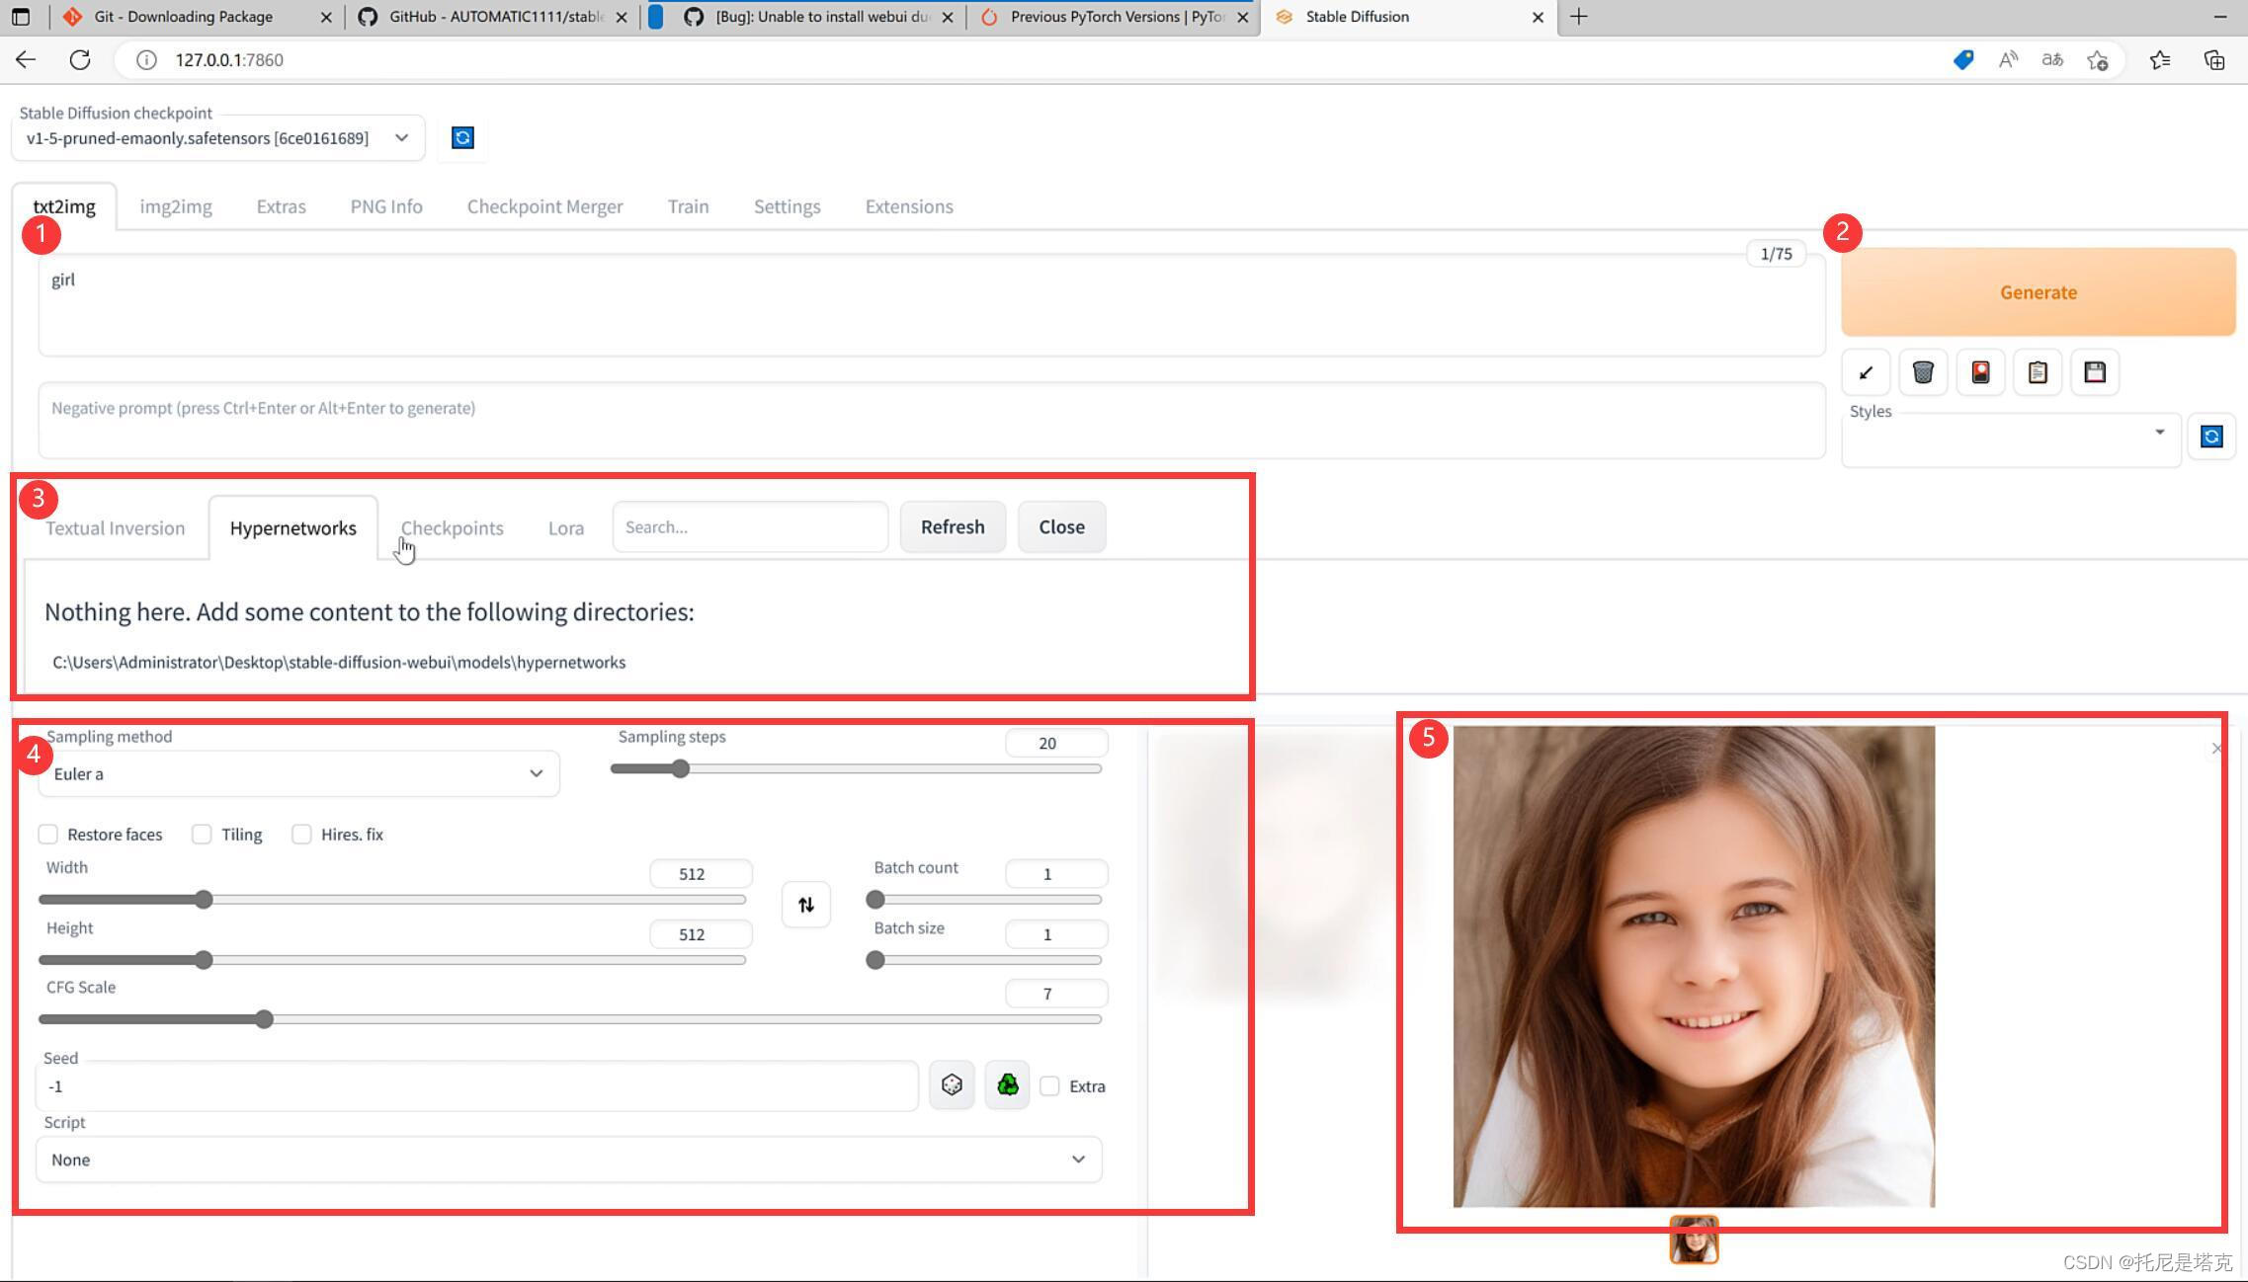This screenshot has width=2248, height=1282.
Task: Select the Checkpoints extra networks tab
Action: tap(453, 527)
